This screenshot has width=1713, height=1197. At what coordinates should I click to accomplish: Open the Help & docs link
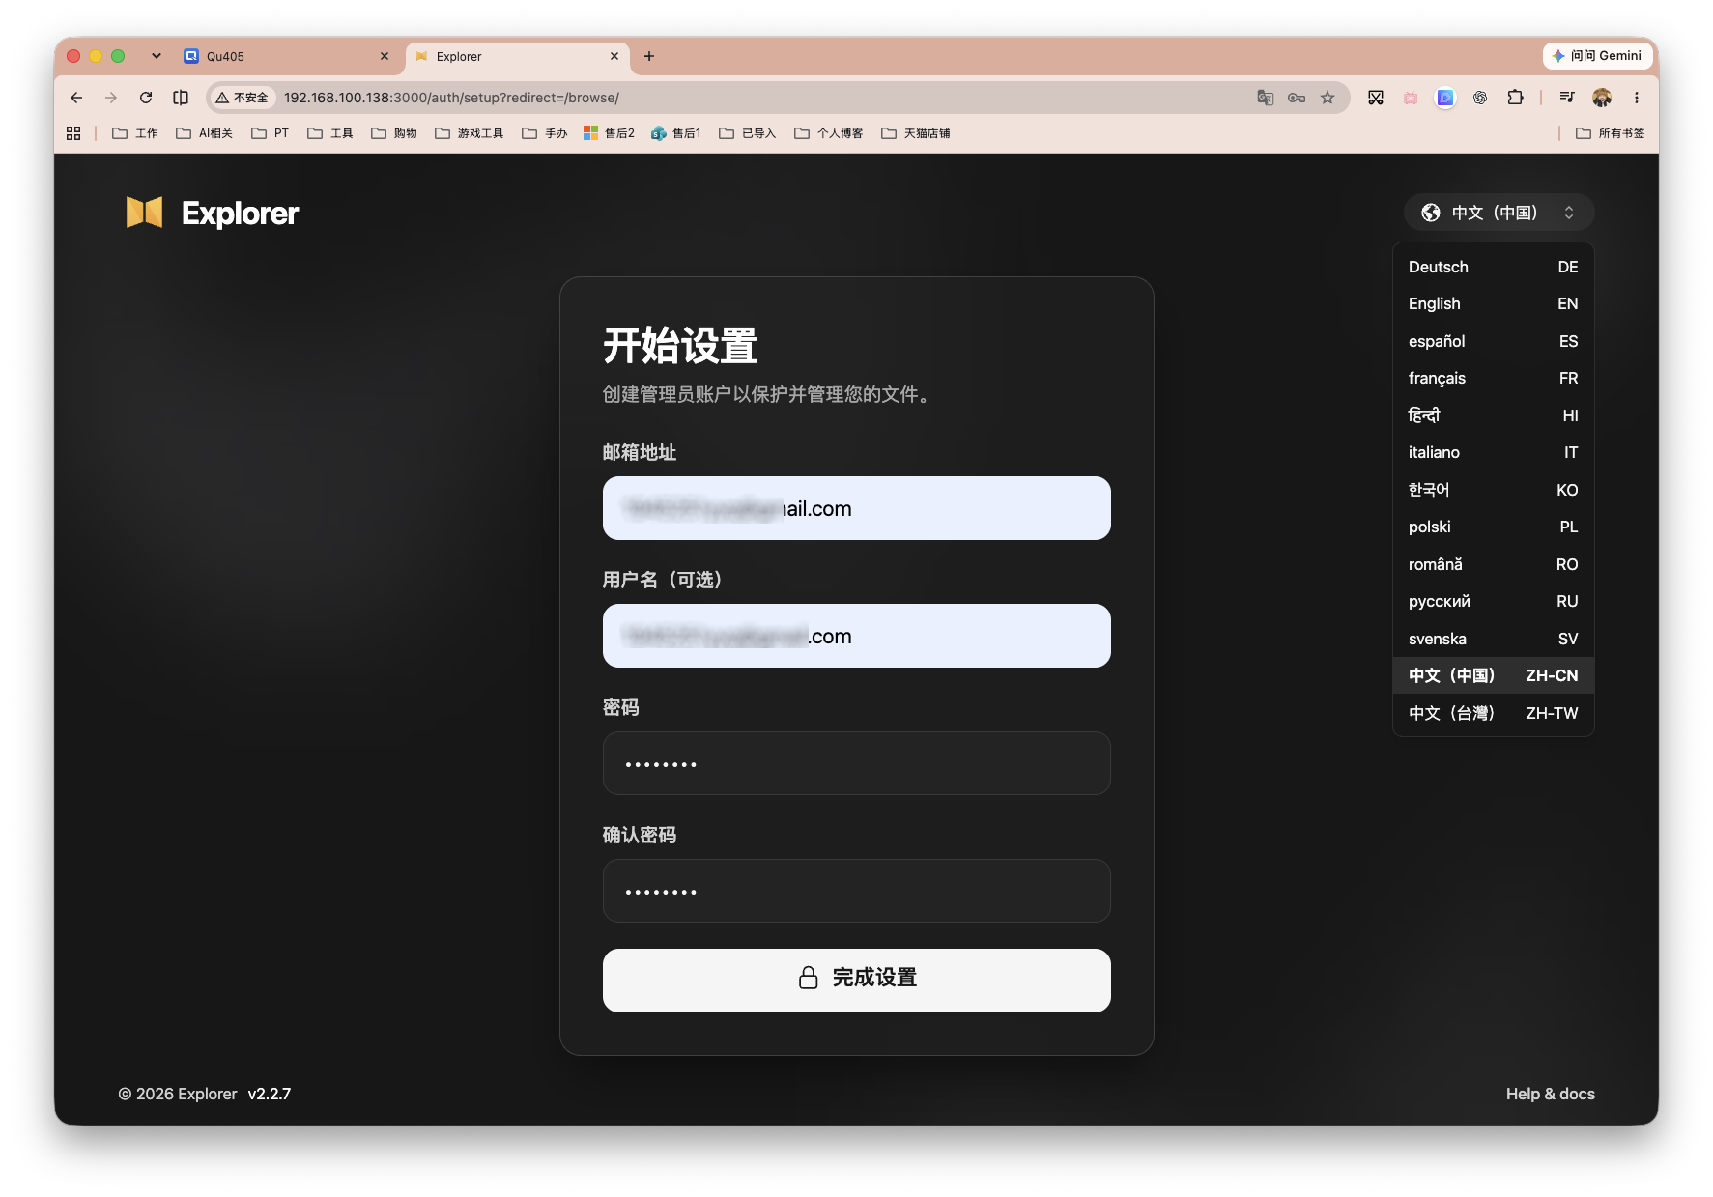pos(1550,1094)
